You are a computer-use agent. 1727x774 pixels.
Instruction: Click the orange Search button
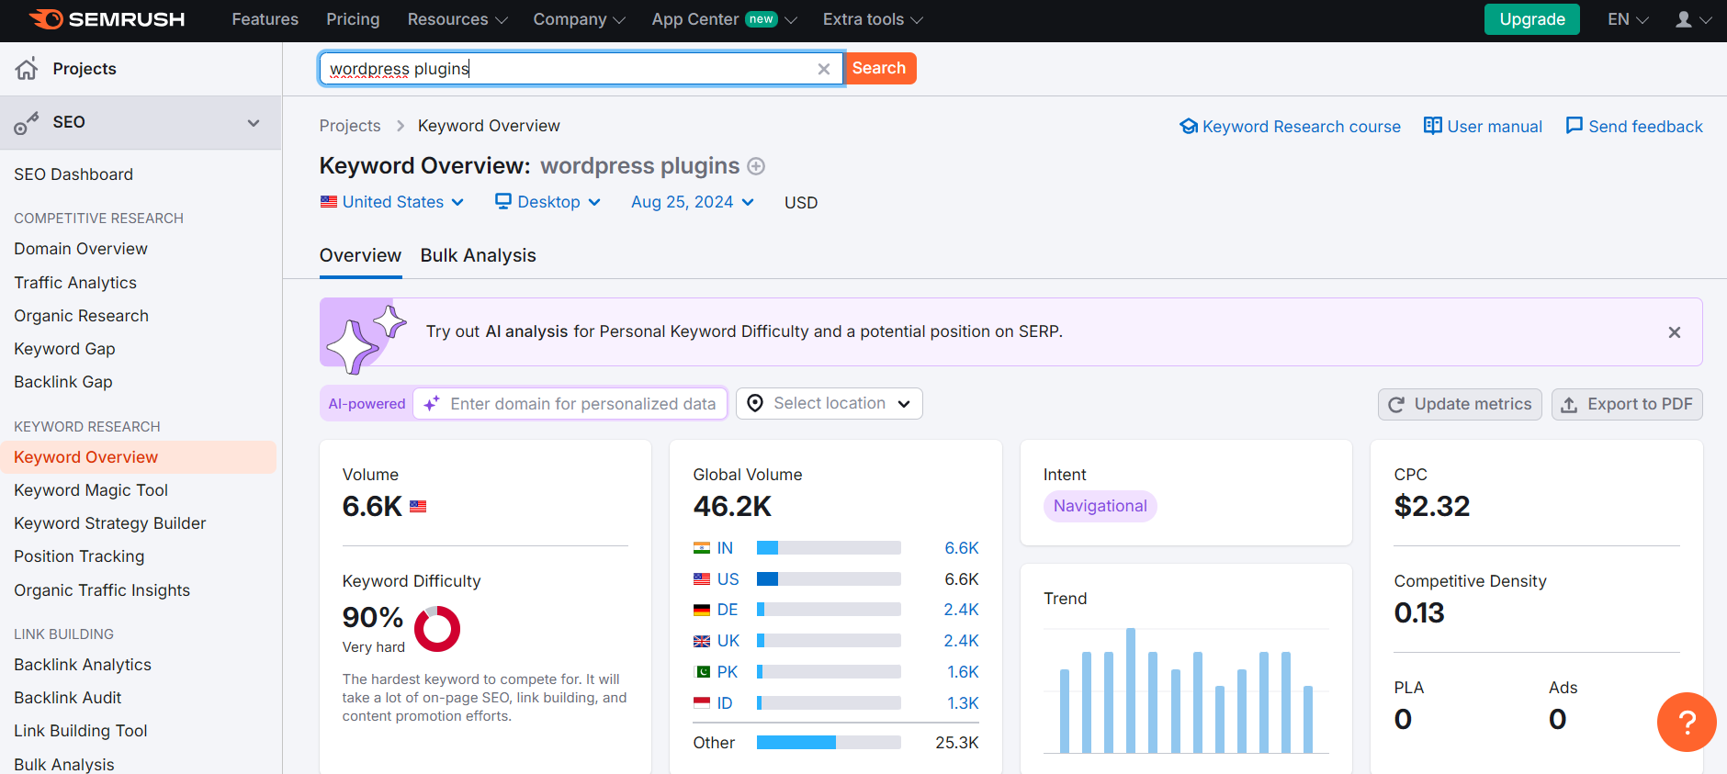pyautogui.click(x=879, y=68)
